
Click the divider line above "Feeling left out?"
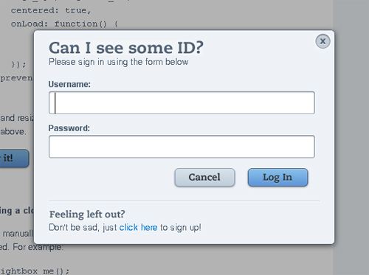click(x=184, y=201)
